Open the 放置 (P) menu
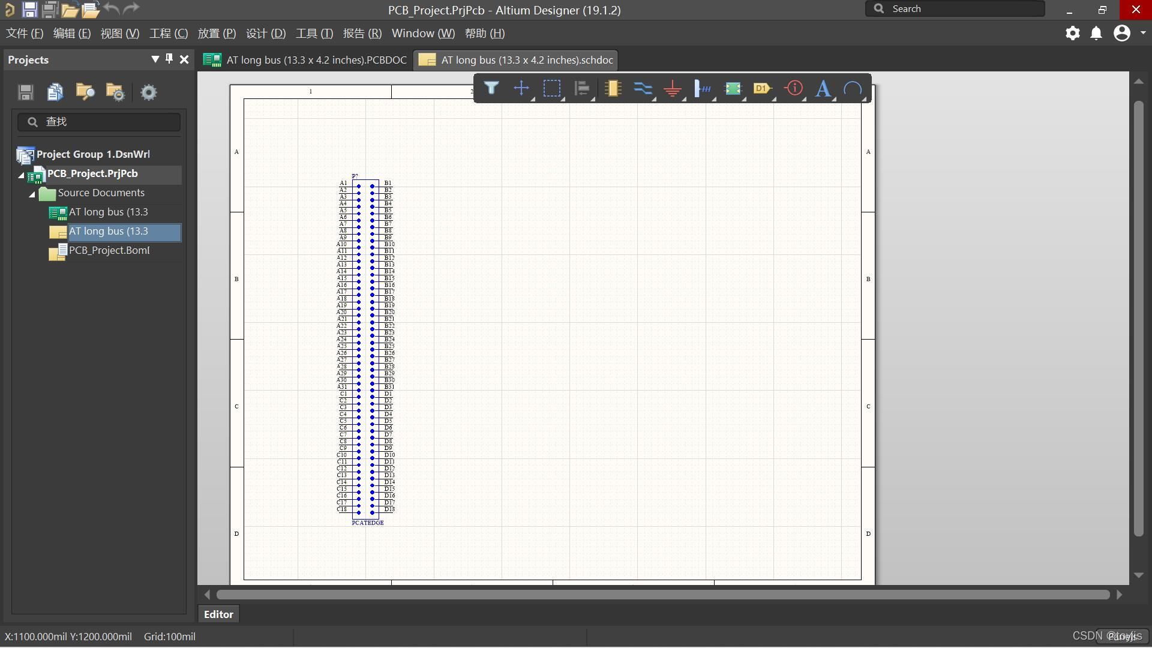This screenshot has width=1152, height=648. click(x=217, y=34)
